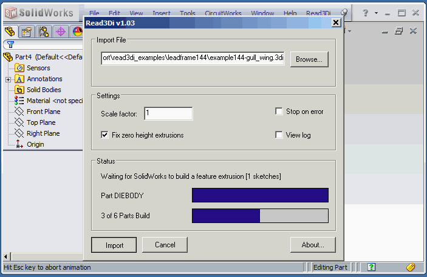Click the Part4 part icon in tree
Viewport: 427px width, 277px height.
pos(8,57)
